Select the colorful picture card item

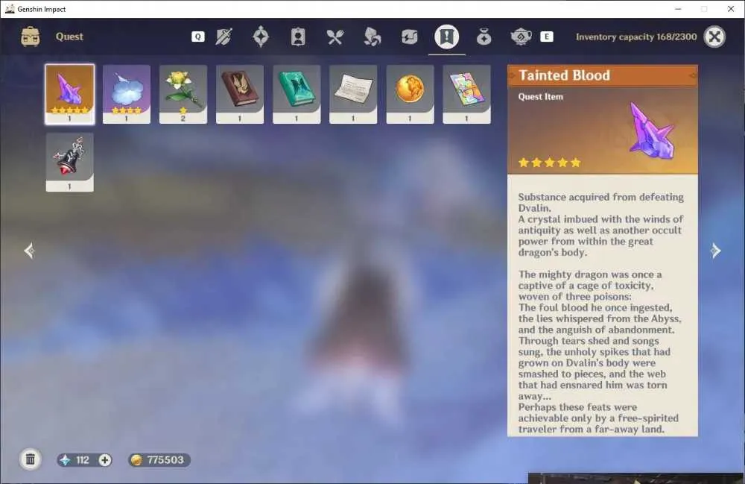coord(466,94)
